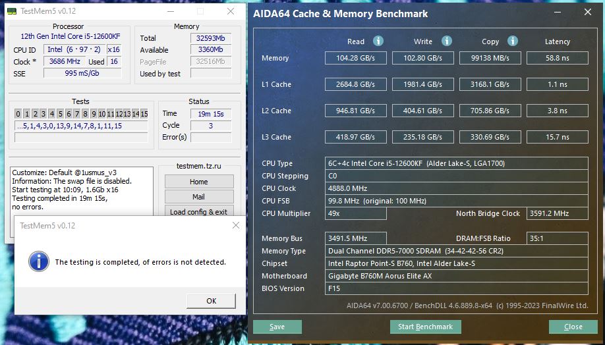Click the L2 Cache latency 3.8 ns
Image resolution: width=605 pixels, height=345 pixels.
pos(558,111)
